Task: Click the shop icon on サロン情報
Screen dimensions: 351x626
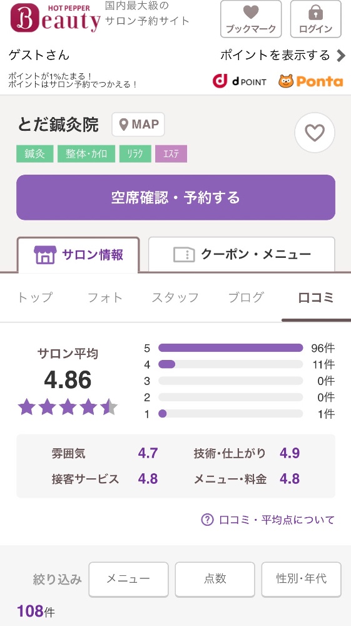Action: coord(45,255)
